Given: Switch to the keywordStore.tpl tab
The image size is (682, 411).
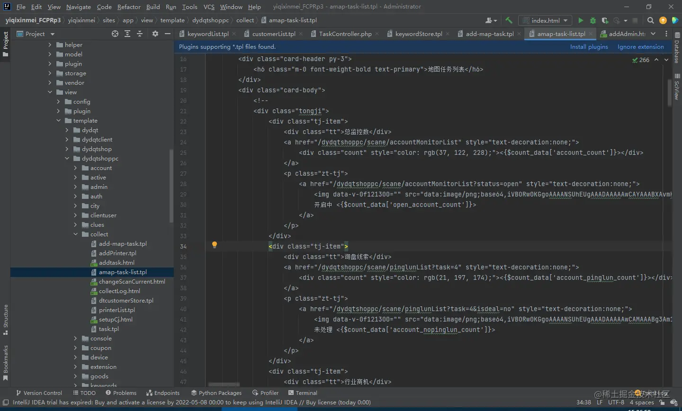Looking at the screenshot, I should (418, 34).
